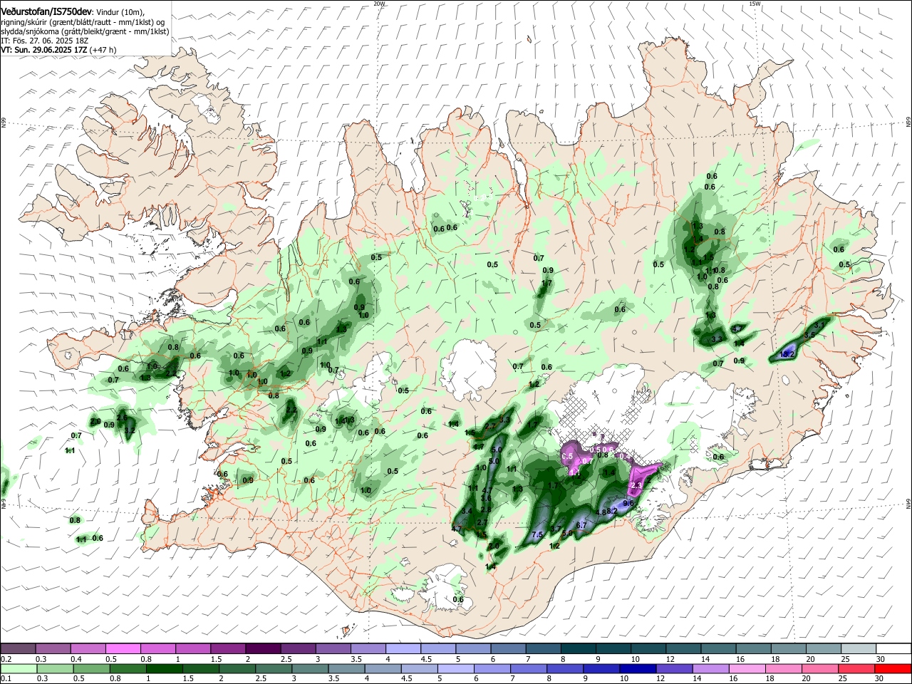Click the deep blue swatch labeled 10 in the lower row
This screenshot has width=912, height=684.
[x=638, y=668]
